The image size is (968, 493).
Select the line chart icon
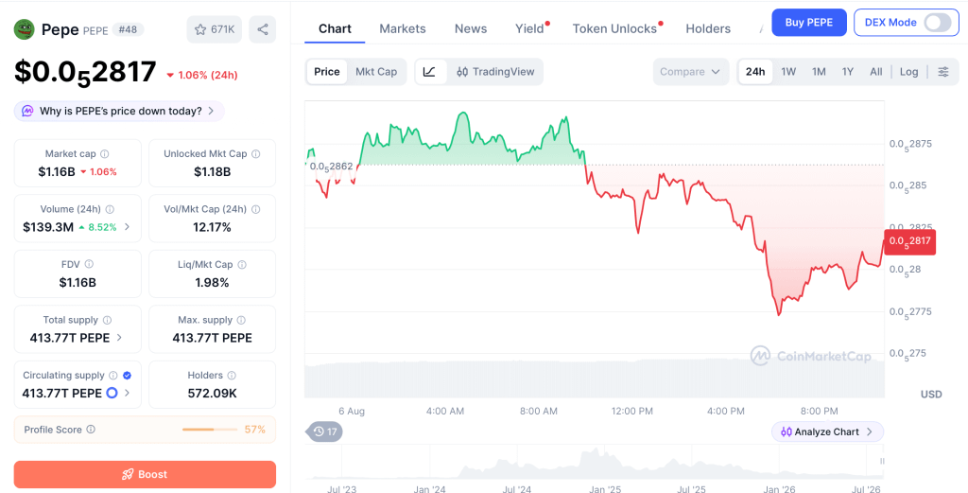tap(430, 72)
